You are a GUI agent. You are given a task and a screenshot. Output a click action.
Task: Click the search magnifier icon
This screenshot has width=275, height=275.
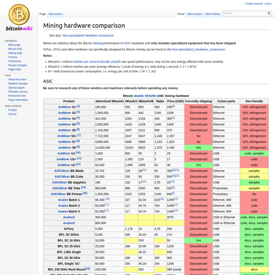[x=269, y=13]
